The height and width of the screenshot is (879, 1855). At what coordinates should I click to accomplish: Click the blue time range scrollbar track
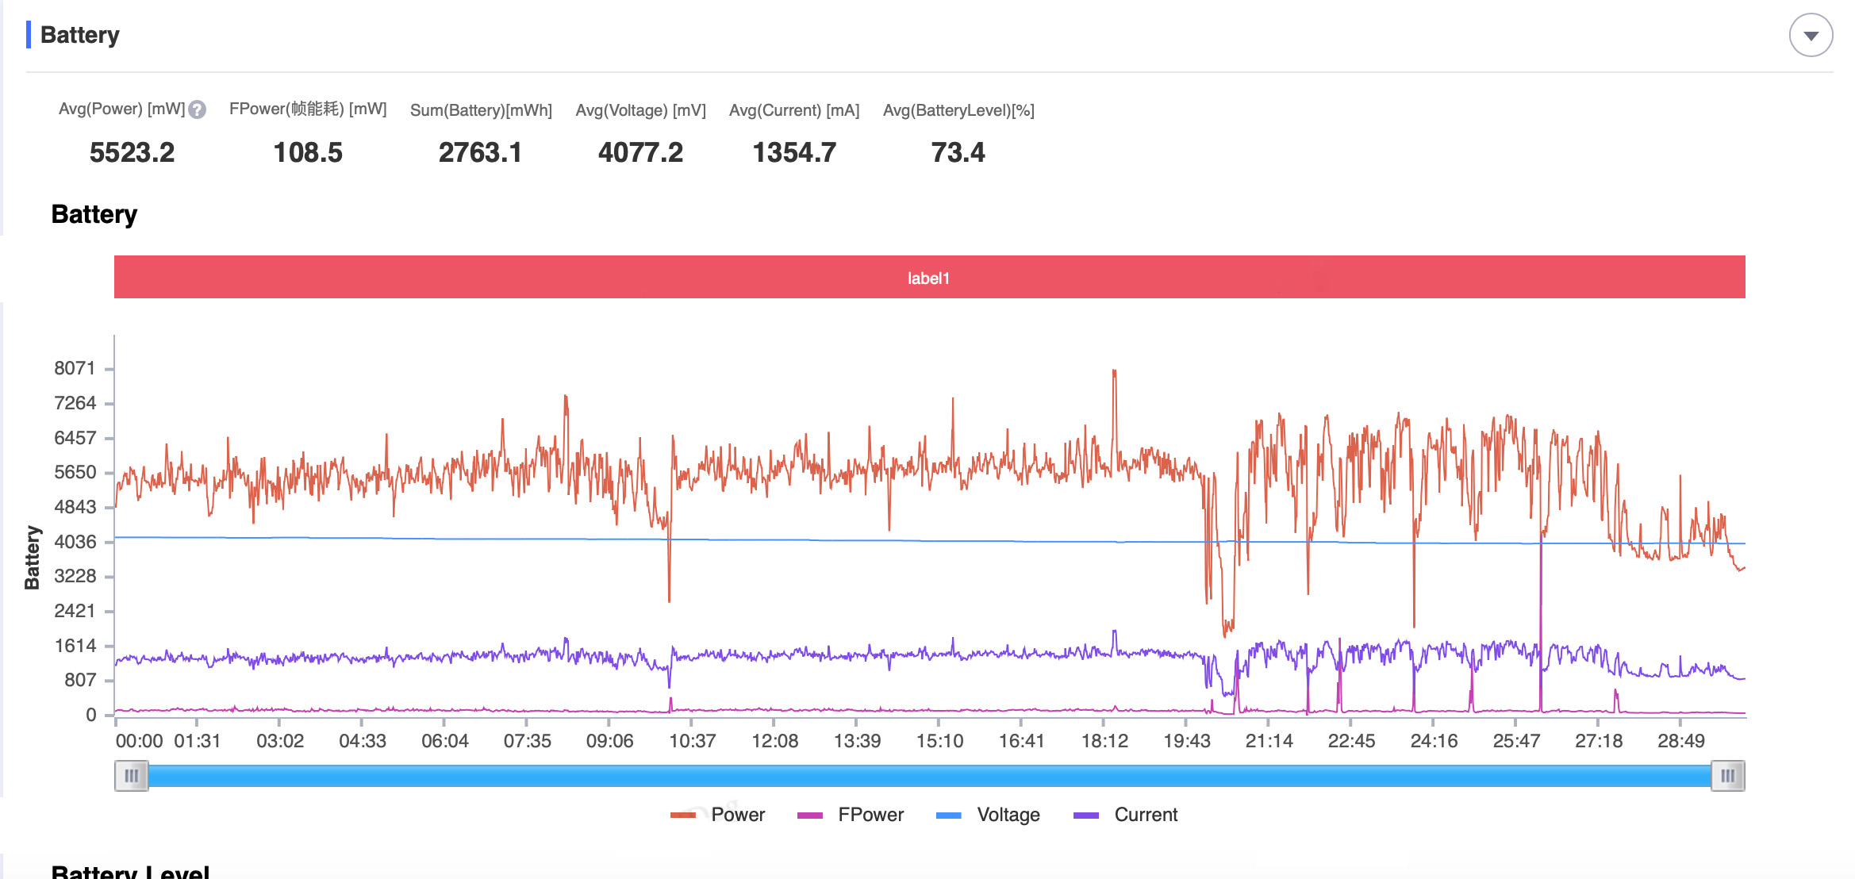tap(929, 776)
